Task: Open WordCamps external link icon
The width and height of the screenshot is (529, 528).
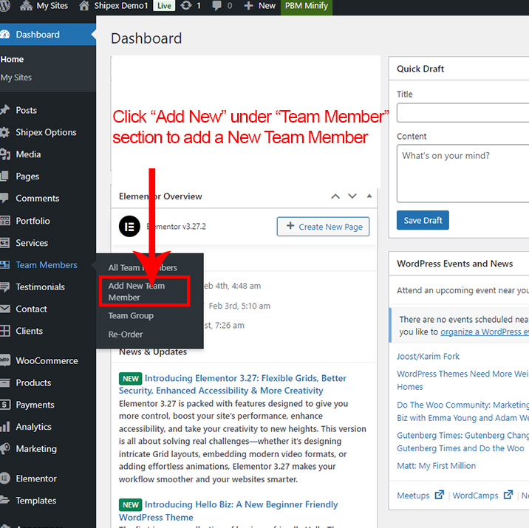Action: click(508, 495)
